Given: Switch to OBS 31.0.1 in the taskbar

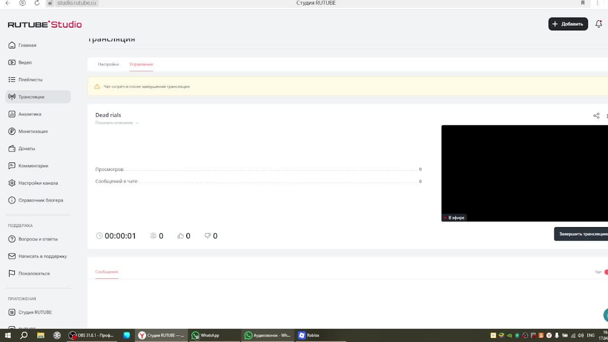Looking at the screenshot, I should point(92,335).
